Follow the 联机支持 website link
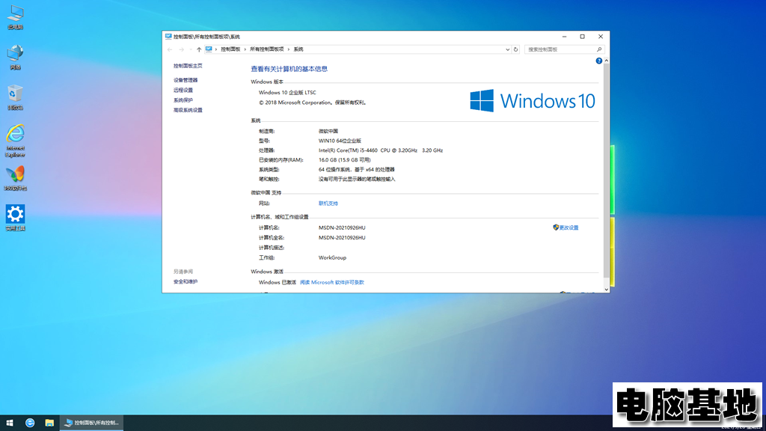Image resolution: width=766 pixels, height=431 pixels. (328, 204)
